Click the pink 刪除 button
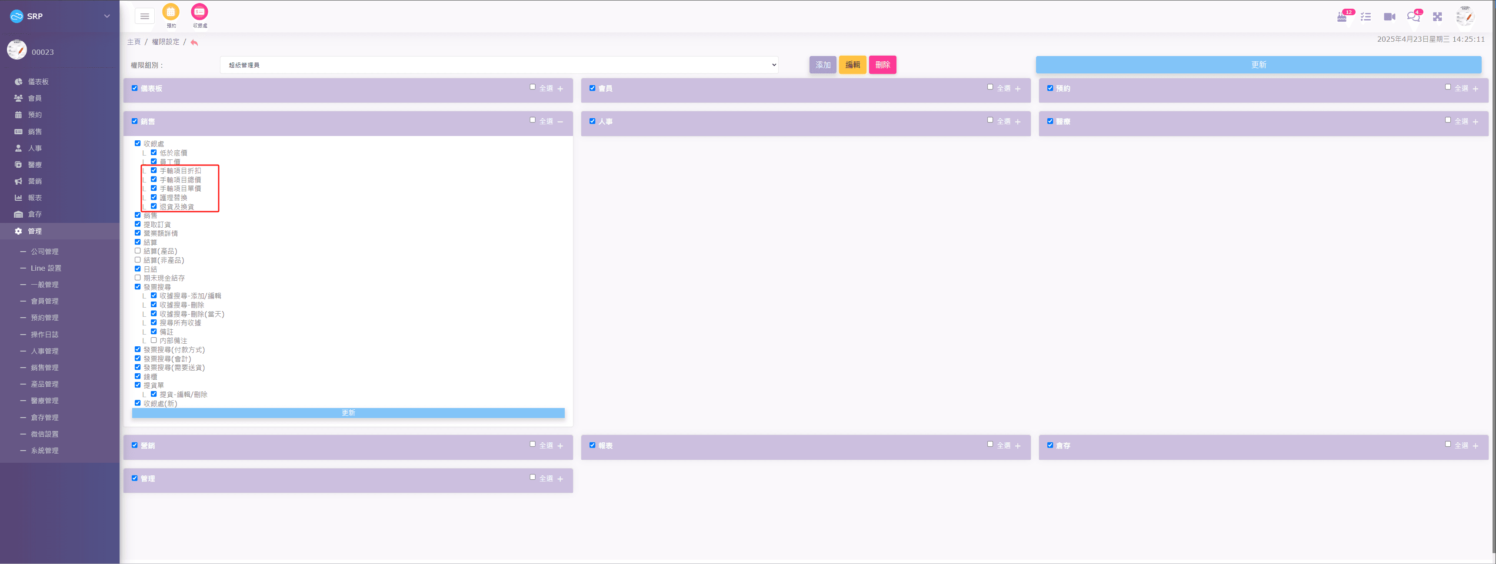 (x=882, y=65)
